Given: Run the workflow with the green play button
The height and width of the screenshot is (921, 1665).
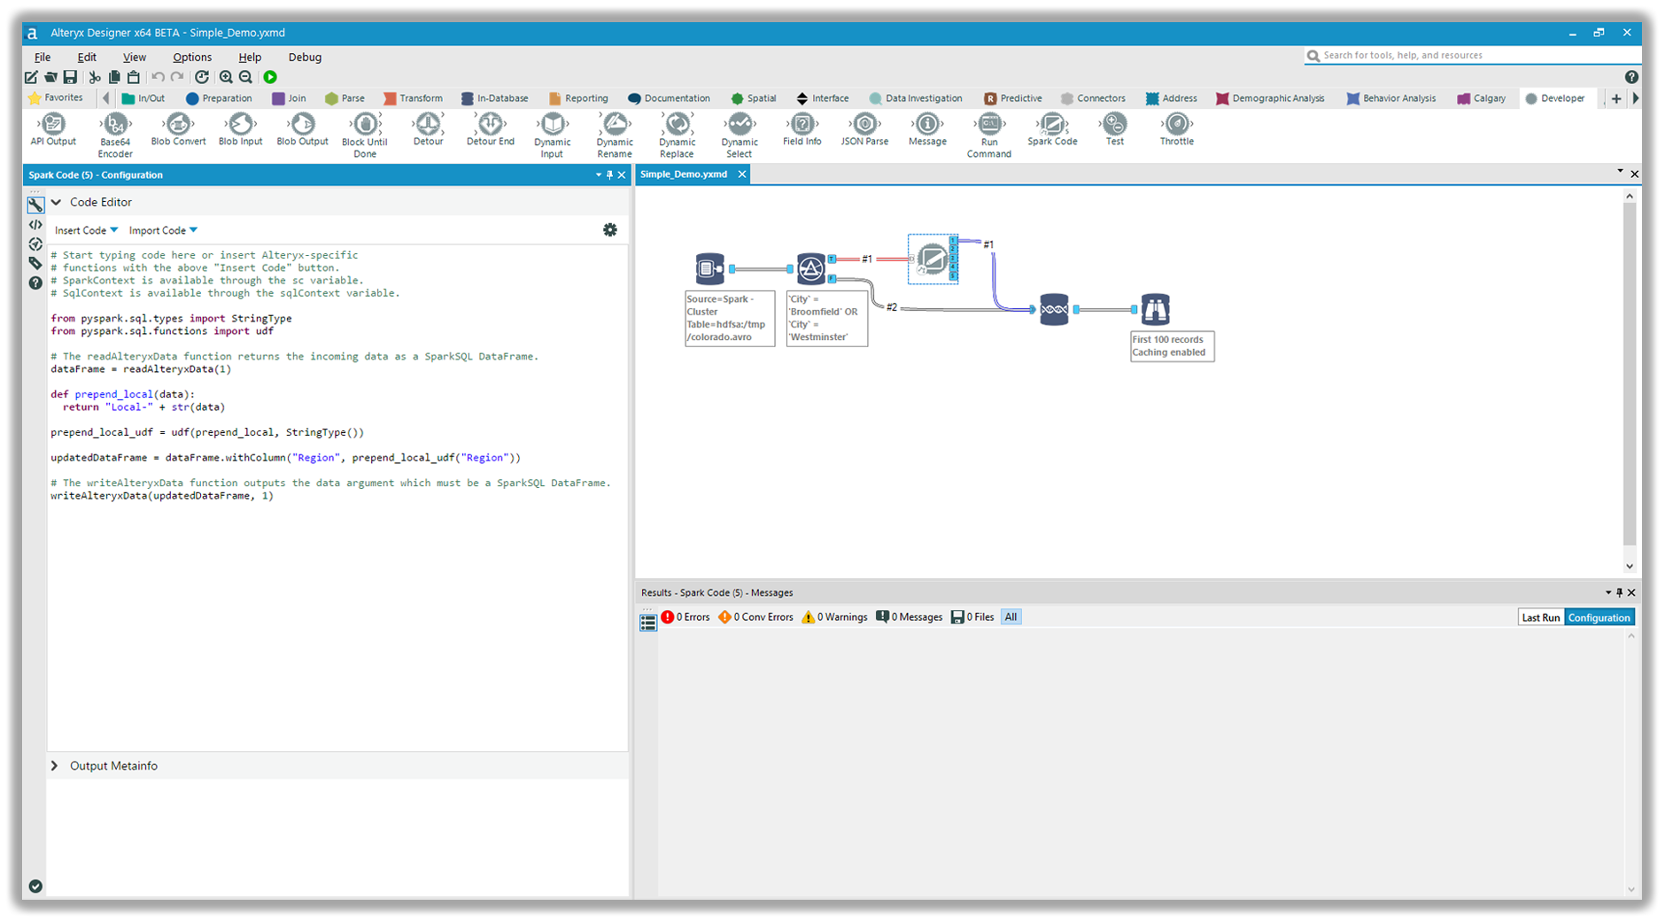Looking at the screenshot, I should click(x=270, y=77).
